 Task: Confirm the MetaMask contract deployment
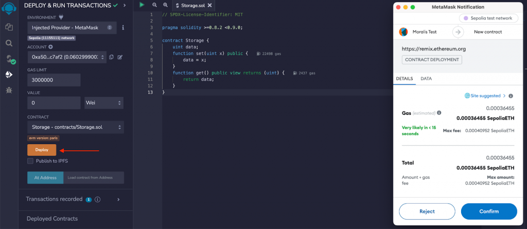(489, 212)
